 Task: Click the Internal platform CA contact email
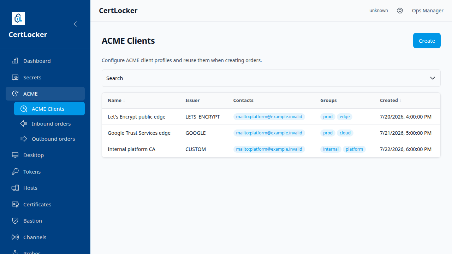coord(269,149)
